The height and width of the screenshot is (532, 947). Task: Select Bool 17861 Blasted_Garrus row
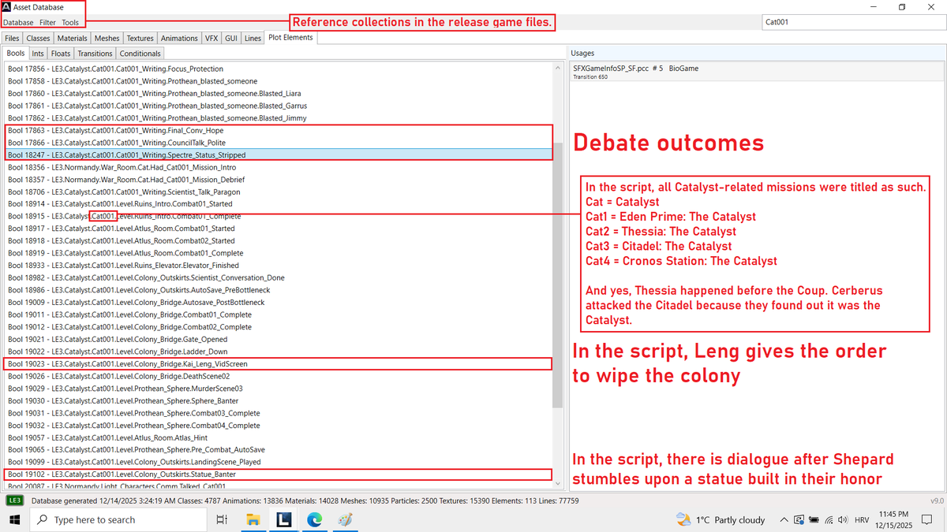pos(279,106)
